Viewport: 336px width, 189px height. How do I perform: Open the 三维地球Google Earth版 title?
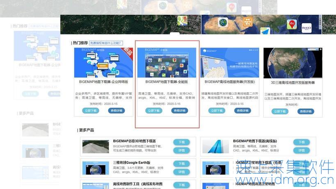tap(132, 163)
